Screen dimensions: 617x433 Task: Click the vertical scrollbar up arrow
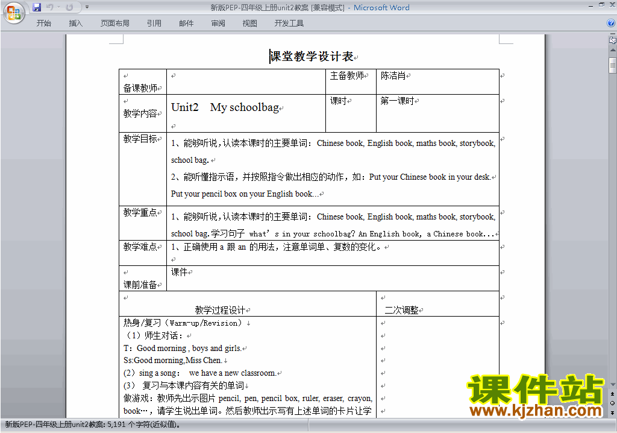click(x=613, y=51)
